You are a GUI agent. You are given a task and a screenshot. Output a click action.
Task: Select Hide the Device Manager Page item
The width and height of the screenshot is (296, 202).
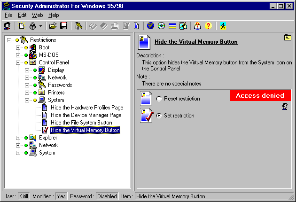click(86, 115)
